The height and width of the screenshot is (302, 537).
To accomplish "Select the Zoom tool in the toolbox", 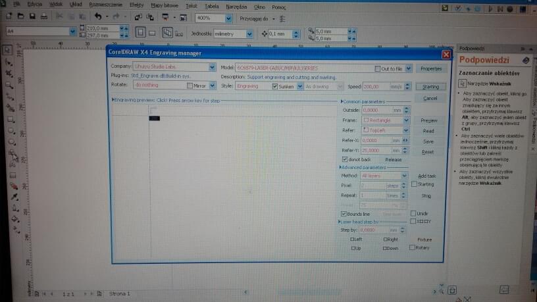I will click(10, 85).
